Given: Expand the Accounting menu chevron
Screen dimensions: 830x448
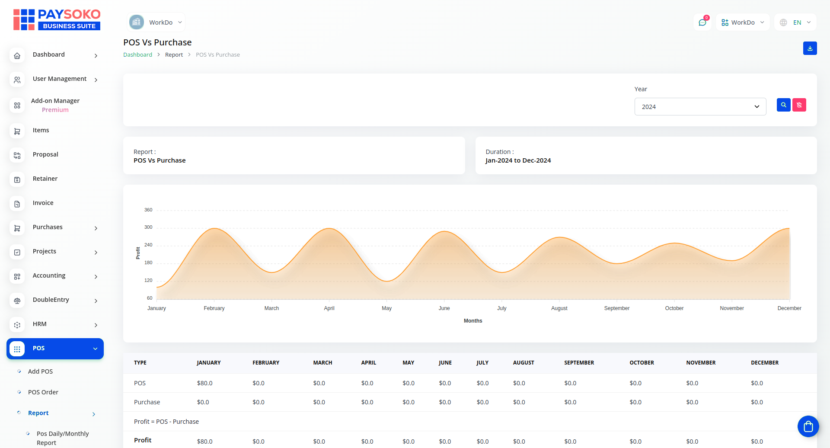Looking at the screenshot, I should coord(96,277).
